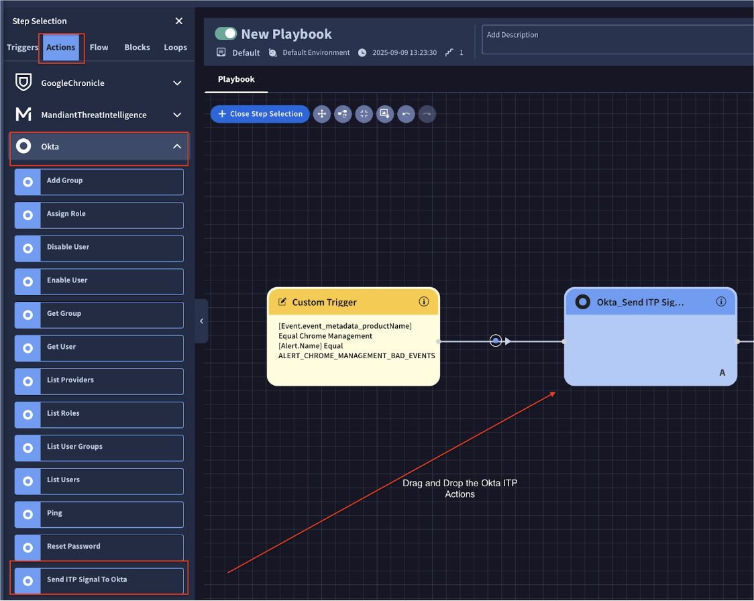Collapse the Step Selection side panel handle

coord(201,321)
